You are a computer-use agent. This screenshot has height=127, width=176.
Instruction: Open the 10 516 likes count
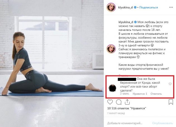[122, 109]
